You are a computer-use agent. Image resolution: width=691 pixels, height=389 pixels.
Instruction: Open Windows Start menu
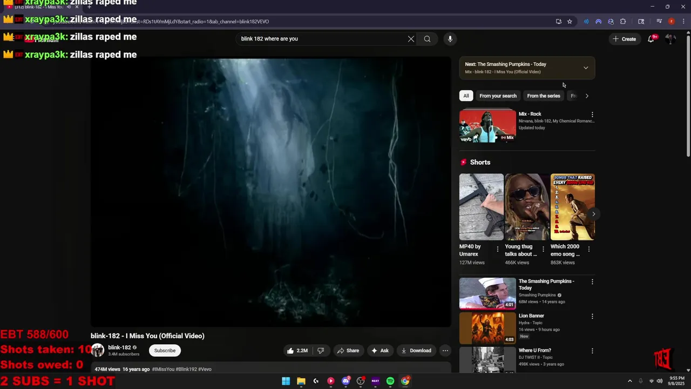click(286, 381)
